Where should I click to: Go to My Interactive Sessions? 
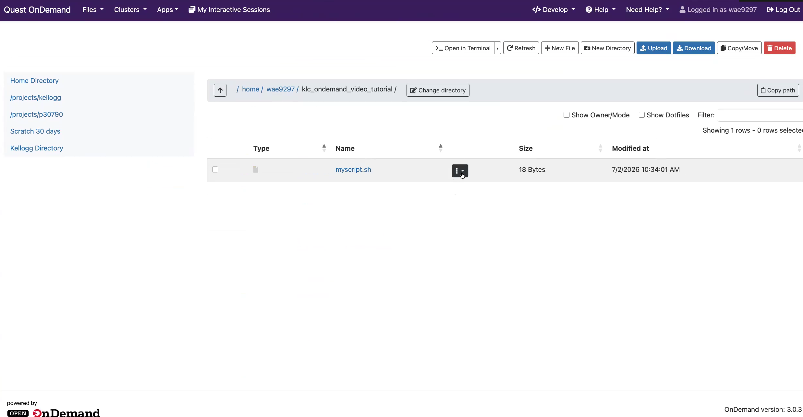(229, 10)
